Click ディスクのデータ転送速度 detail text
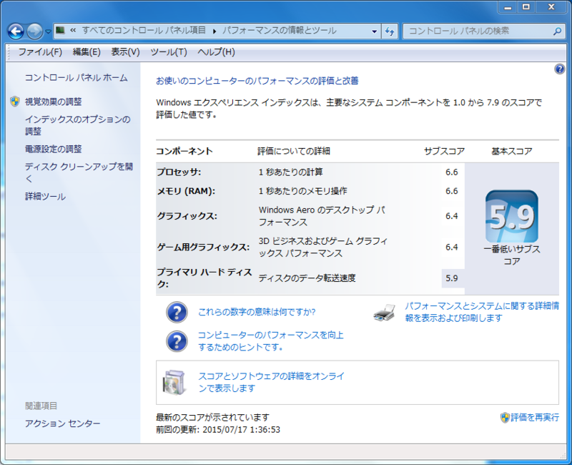This screenshot has height=465, width=572. point(307,278)
